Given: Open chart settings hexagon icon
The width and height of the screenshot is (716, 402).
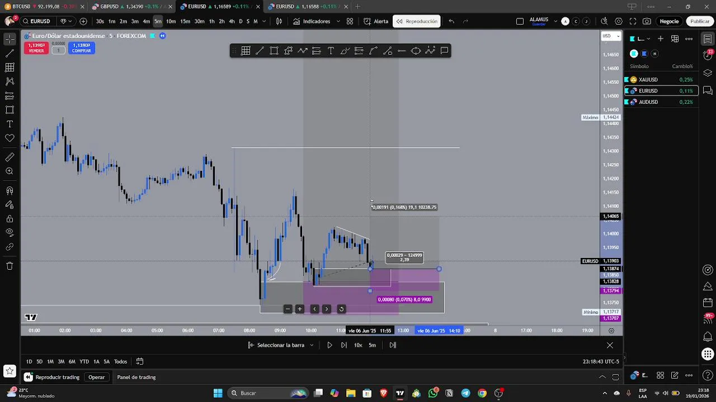Looking at the screenshot, I should [618, 21].
